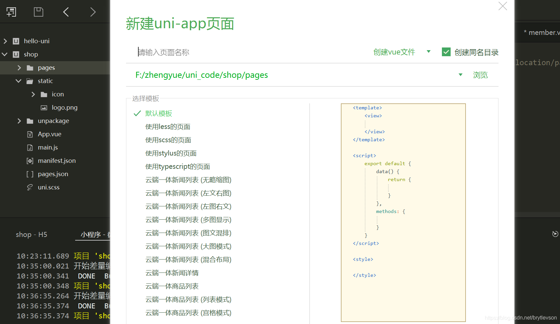The height and width of the screenshot is (324, 560).
Task: Select 云端一体新闻列表 (混合布局) template
Action: [188, 260]
